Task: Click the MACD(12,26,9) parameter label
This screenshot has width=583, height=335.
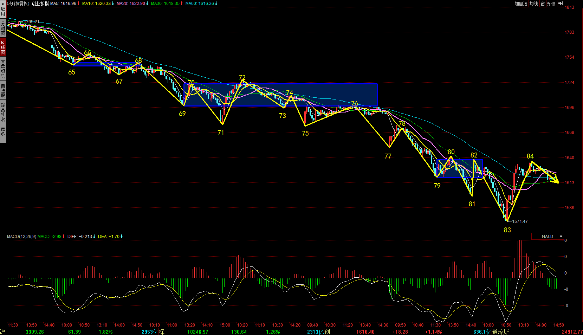Action: point(21,237)
